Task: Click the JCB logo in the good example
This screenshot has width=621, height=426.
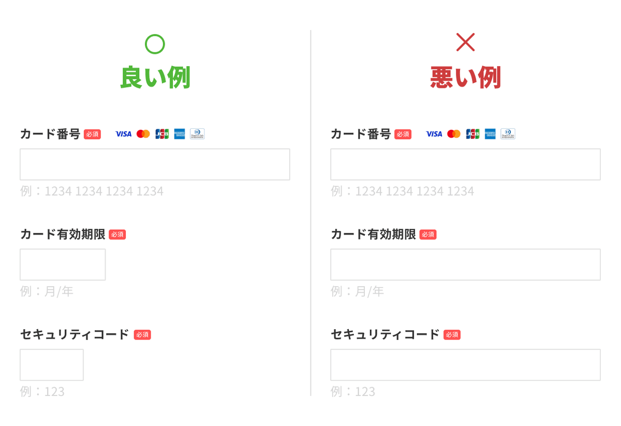Action: click(x=162, y=134)
